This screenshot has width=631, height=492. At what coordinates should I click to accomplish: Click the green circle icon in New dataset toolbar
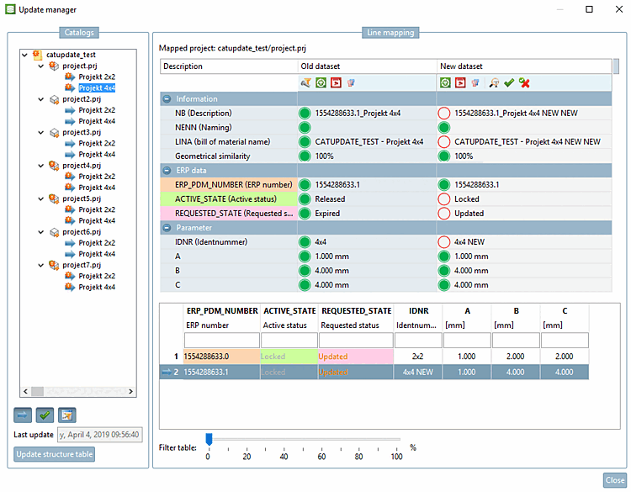(x=445, y=82)
